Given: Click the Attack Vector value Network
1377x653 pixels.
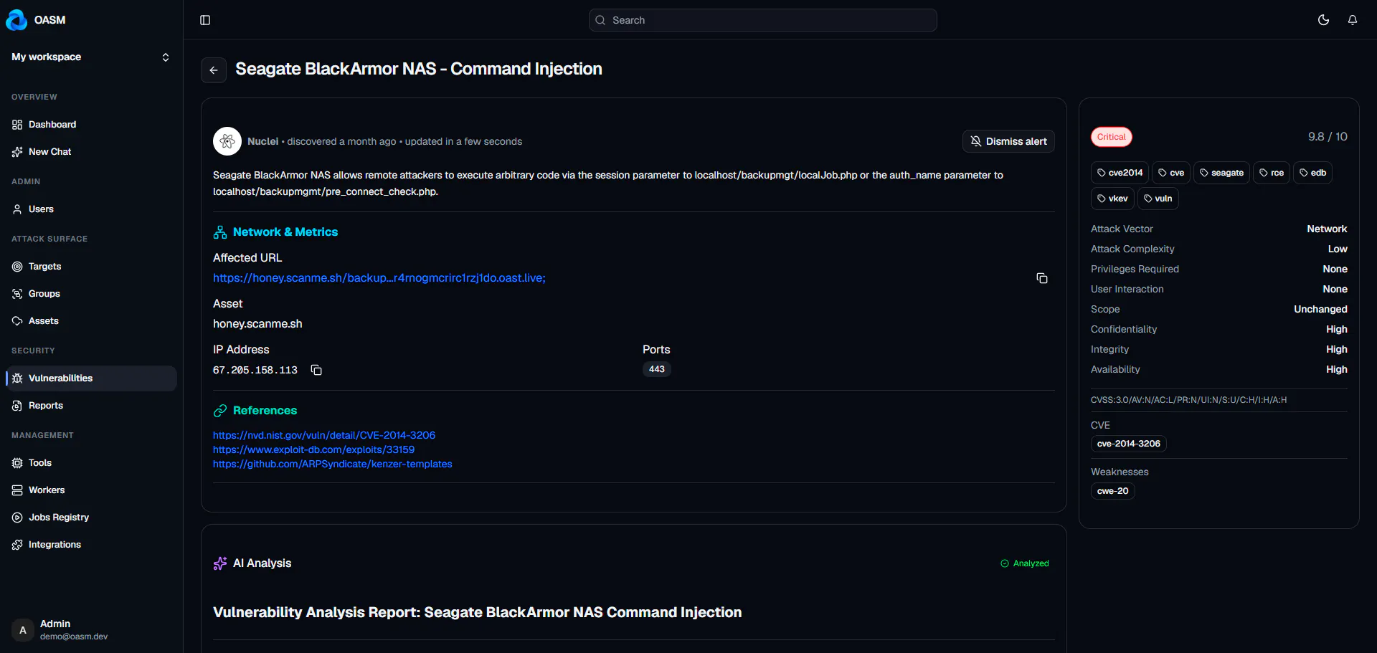Looking at the screenshot, I should 1327,229.
